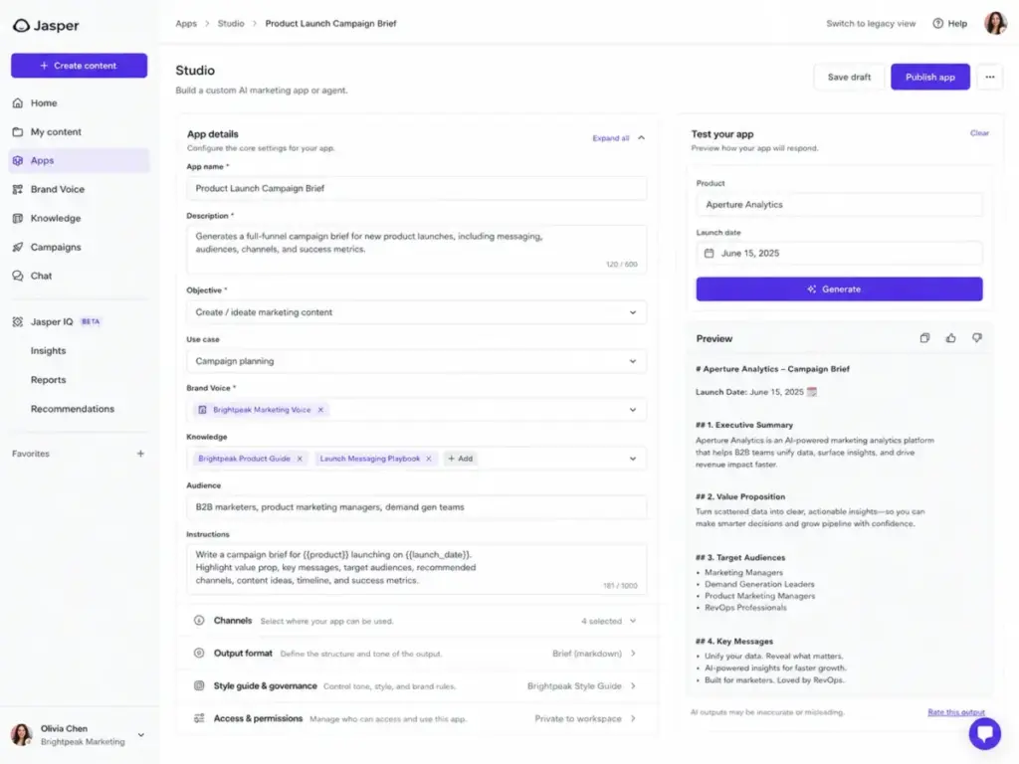Click the Rate this output link
Viewport: 1019px width, 764px height.
956,712
